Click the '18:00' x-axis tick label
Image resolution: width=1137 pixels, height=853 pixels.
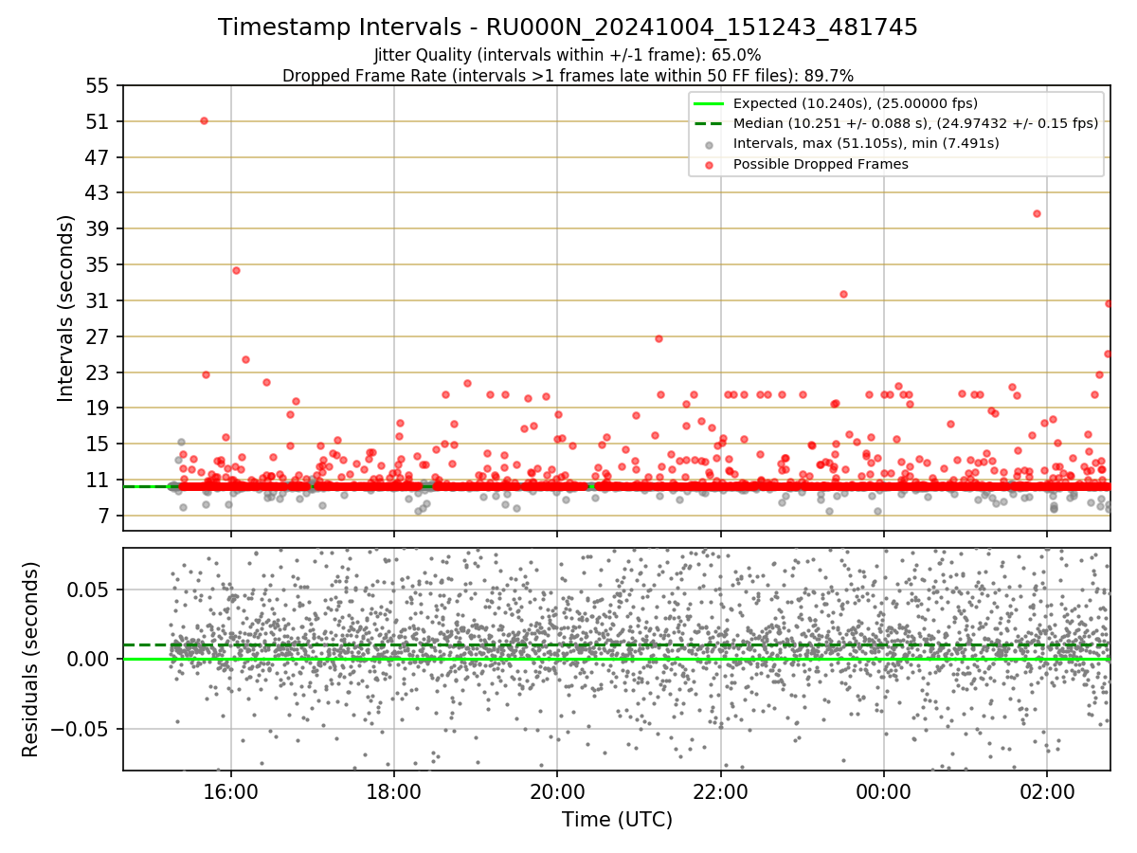pos(394,790)
